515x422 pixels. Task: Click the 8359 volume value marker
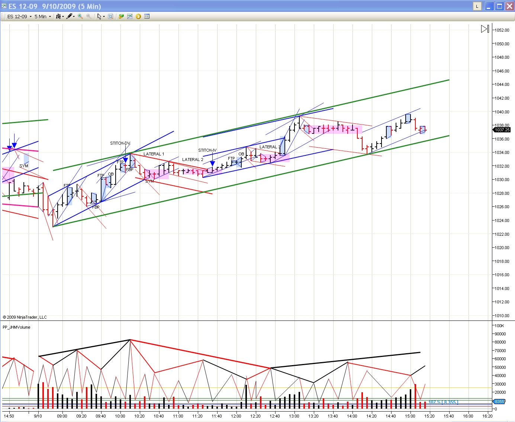pyautogui.click(x=499, y=402)
